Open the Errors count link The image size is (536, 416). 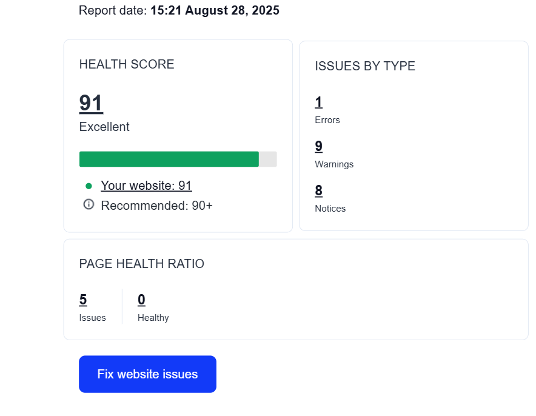318,102
